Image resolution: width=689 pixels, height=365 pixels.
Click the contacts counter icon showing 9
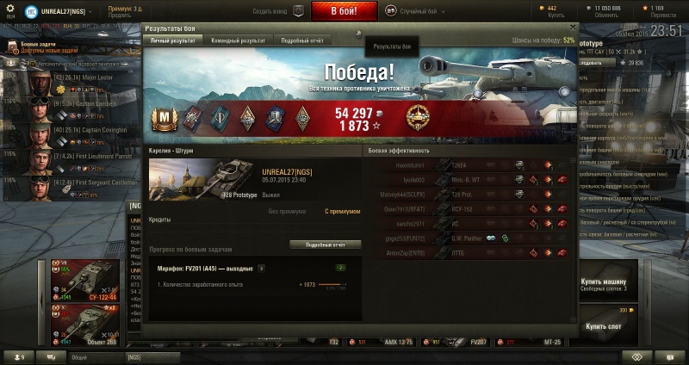coord(17,357)
